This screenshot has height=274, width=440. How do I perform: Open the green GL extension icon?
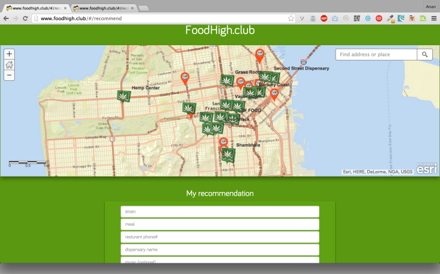pyautogui.click(x=423, y=18)
